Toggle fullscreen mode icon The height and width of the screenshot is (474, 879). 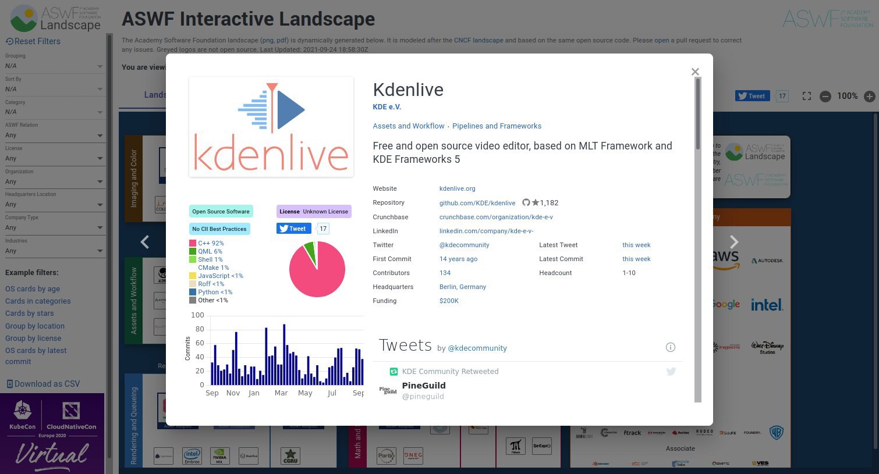click(807, 96)
